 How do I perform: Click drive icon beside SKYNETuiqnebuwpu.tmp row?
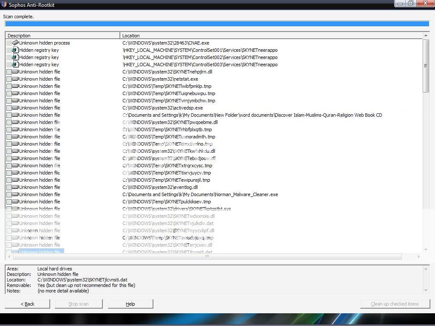15,93
